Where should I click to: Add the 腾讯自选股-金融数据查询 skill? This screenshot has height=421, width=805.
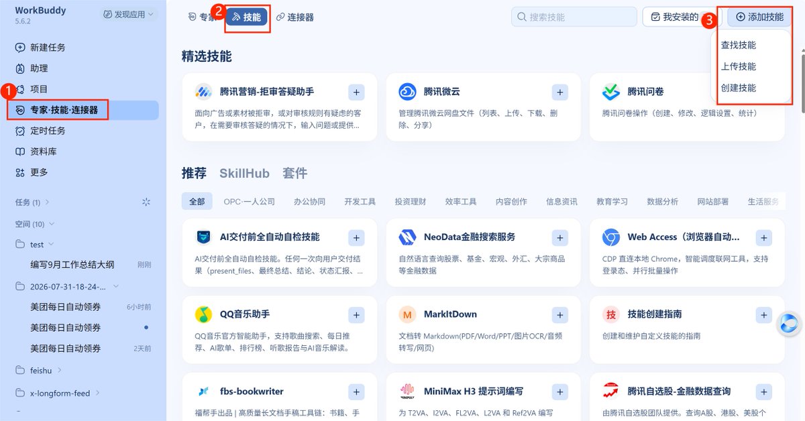[x=763, y=392]
